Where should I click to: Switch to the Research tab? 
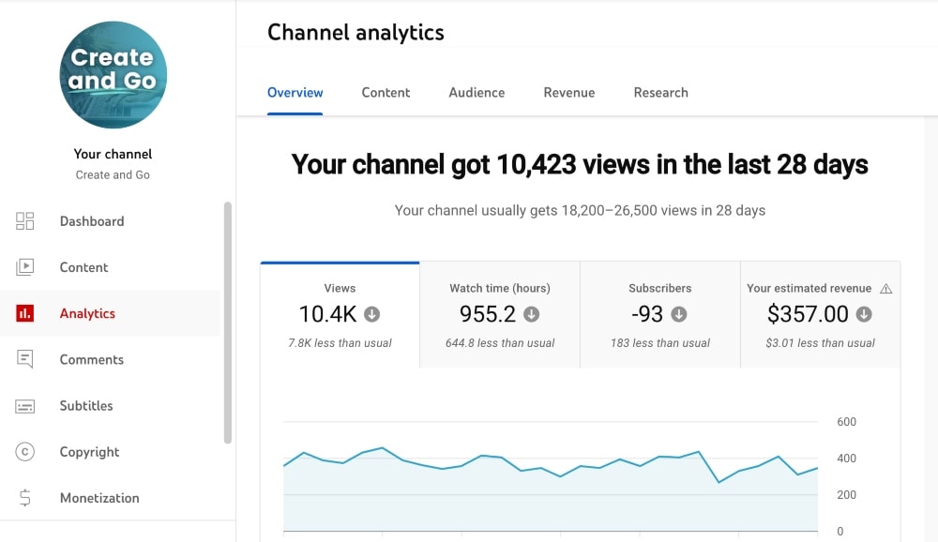[660, 93]
